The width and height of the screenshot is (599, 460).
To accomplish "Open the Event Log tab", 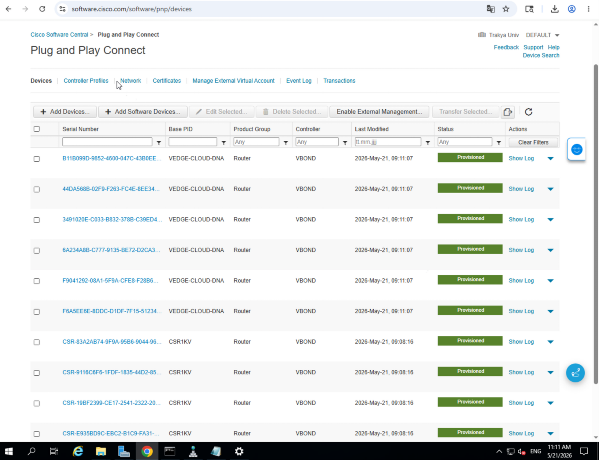I will (x=299, y=81).
